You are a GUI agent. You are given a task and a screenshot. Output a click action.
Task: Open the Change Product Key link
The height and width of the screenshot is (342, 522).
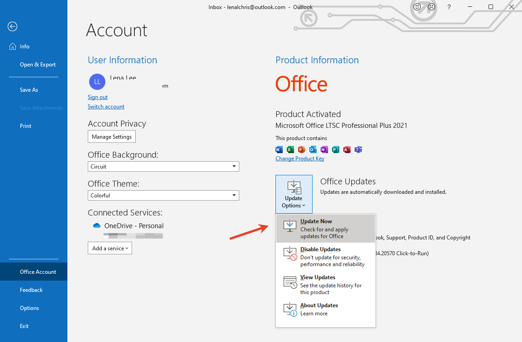coord(300,158)
